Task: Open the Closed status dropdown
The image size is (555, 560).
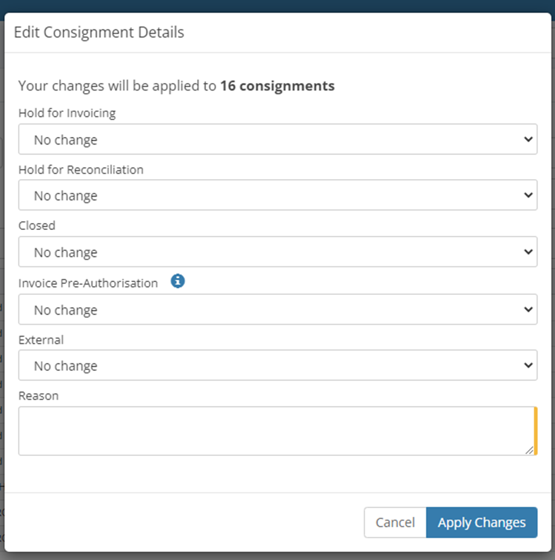Action: pos(277,253)
